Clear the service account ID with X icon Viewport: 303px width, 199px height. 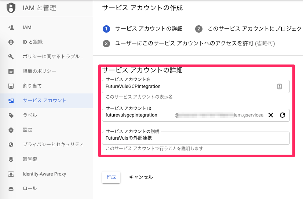tap(271, 115)
